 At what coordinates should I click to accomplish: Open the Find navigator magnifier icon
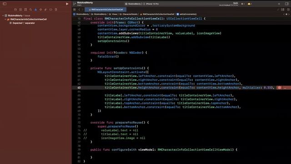click(x=30, y=10)
